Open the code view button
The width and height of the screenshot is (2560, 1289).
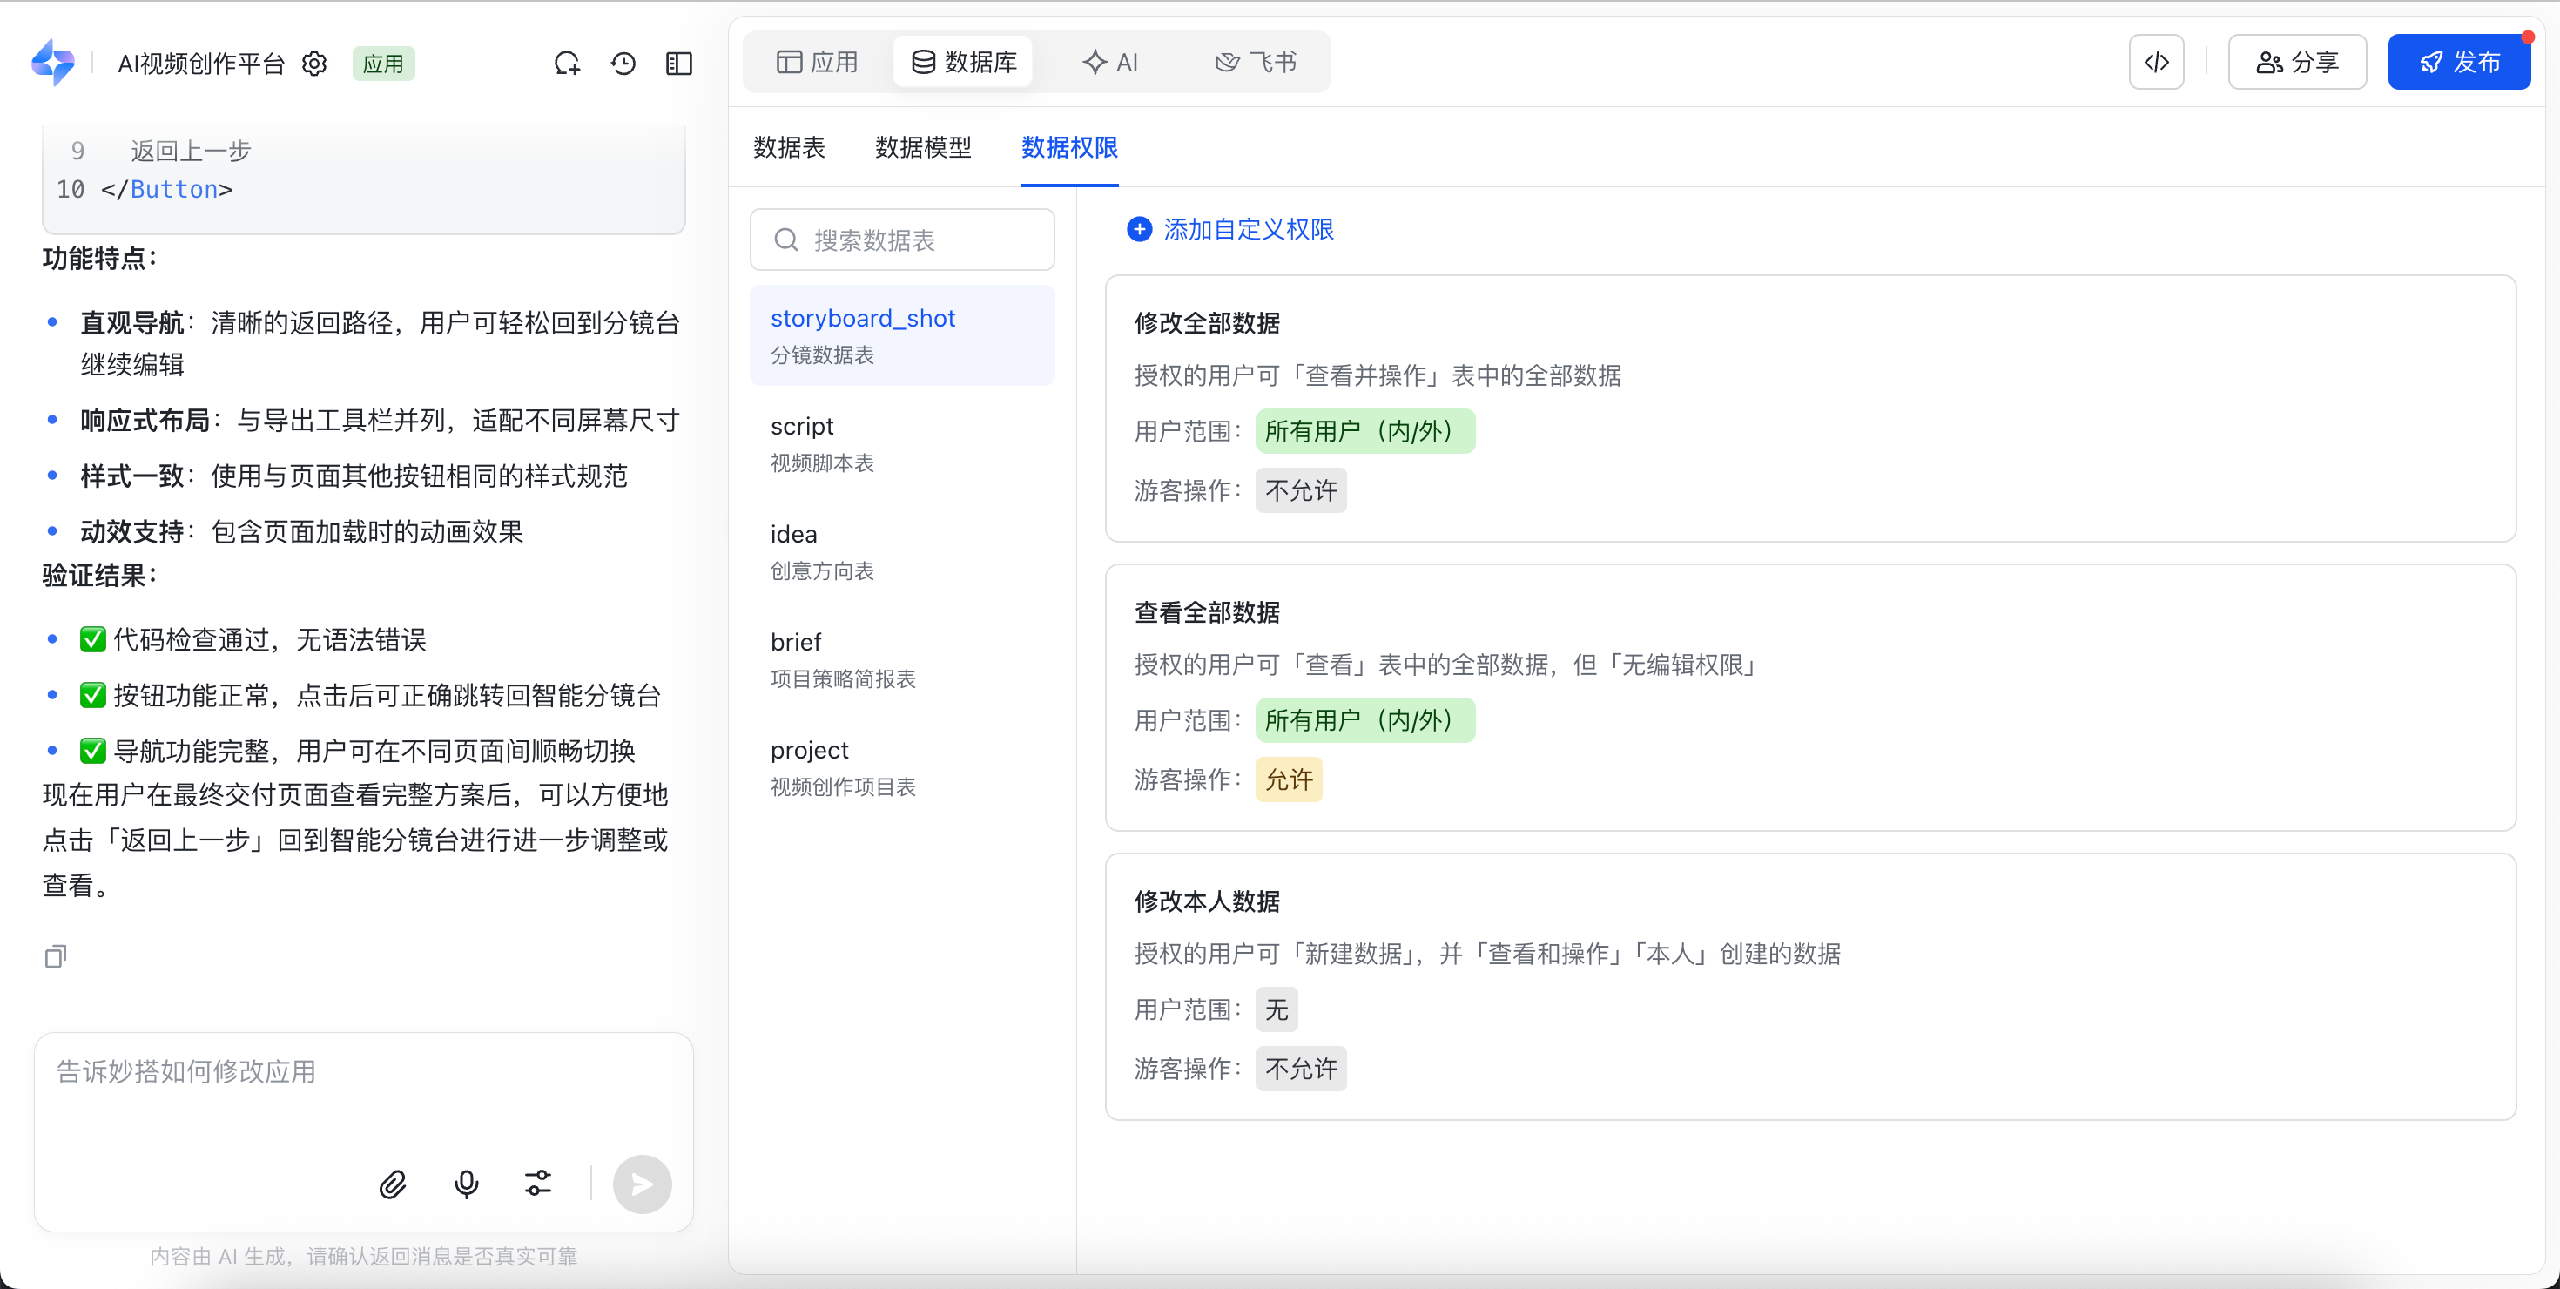point(2155,62)
